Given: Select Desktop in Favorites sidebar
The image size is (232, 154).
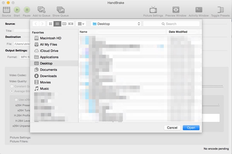Looking at the screenshot, I should 54,63.
